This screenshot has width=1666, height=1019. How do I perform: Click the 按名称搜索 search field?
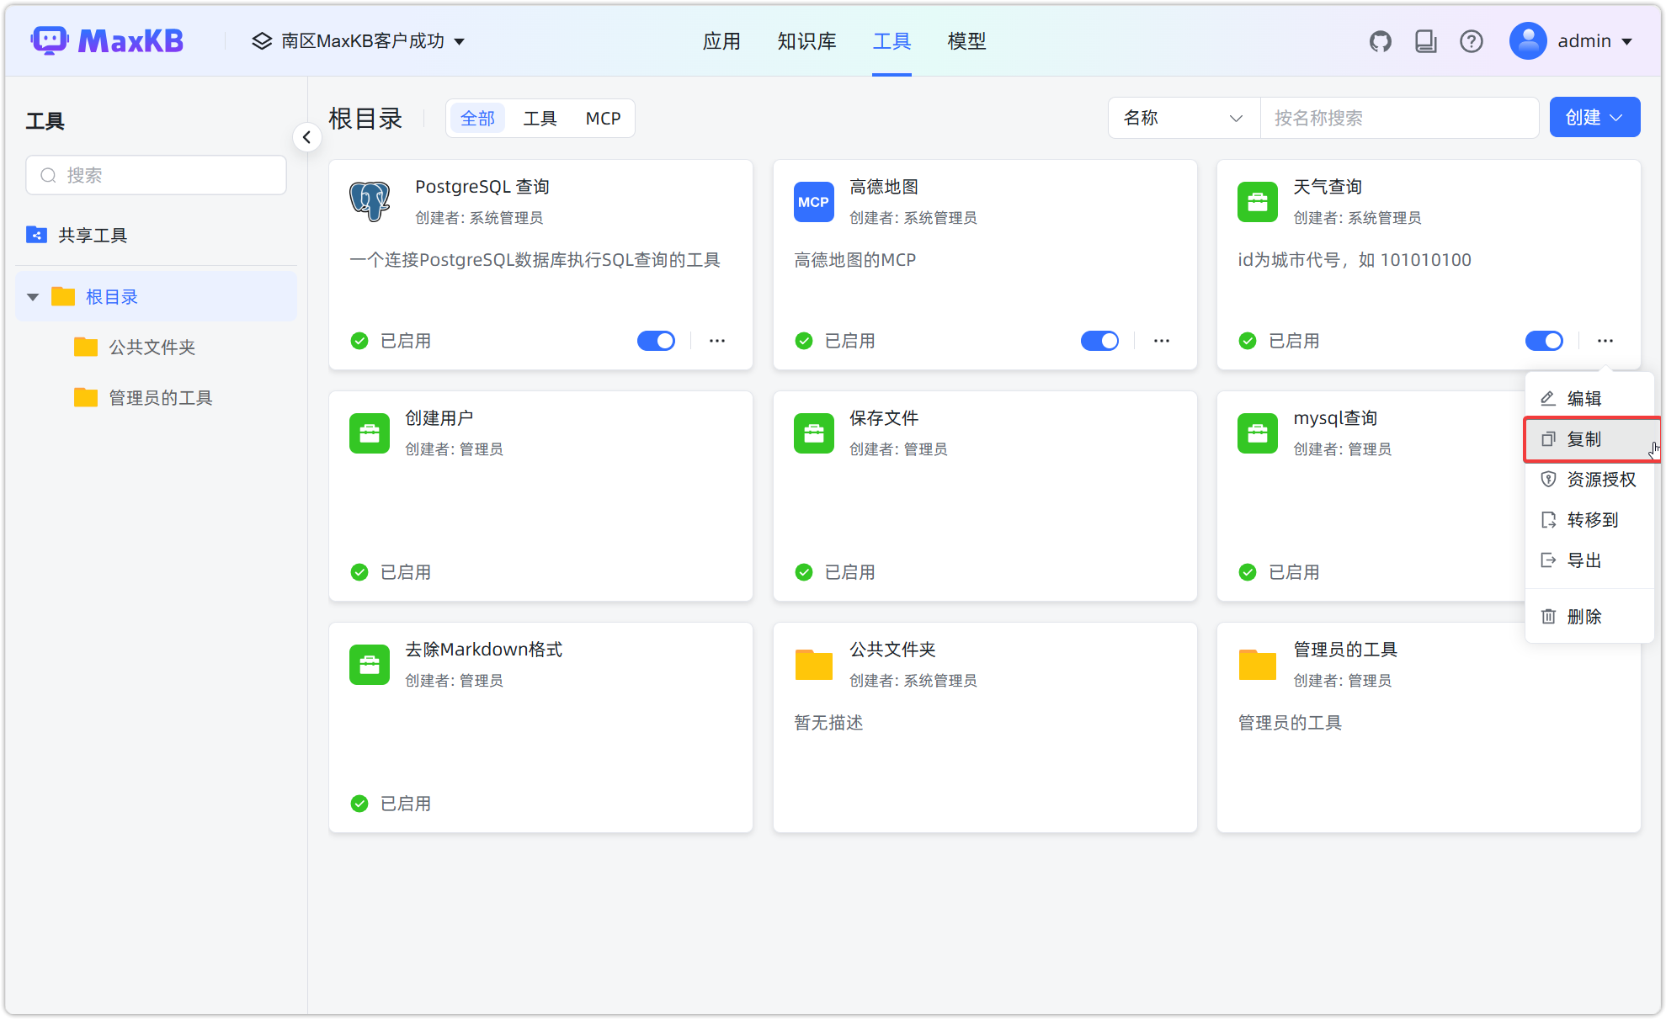pyautogui.click(x=1397, y=118)
